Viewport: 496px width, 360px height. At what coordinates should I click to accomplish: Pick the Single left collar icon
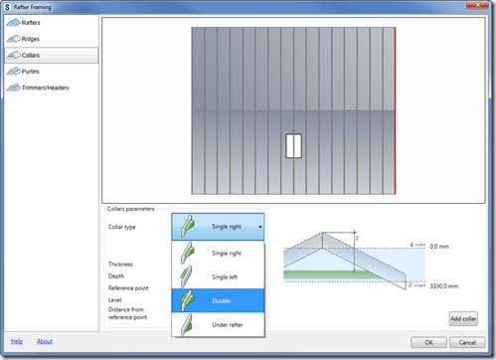186,276
